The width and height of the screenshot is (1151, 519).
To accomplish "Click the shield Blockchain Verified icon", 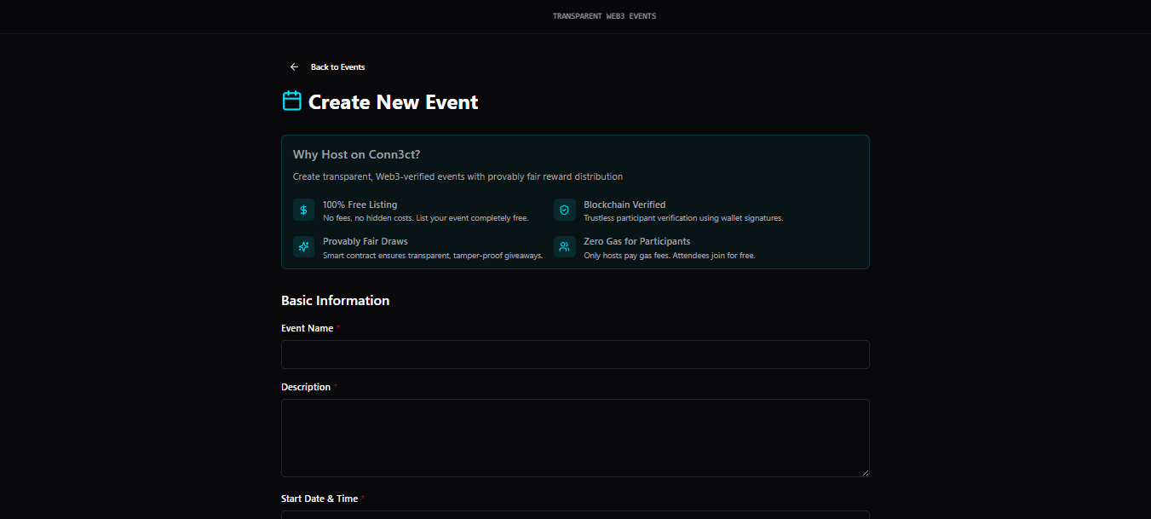I will coord(564,210).
